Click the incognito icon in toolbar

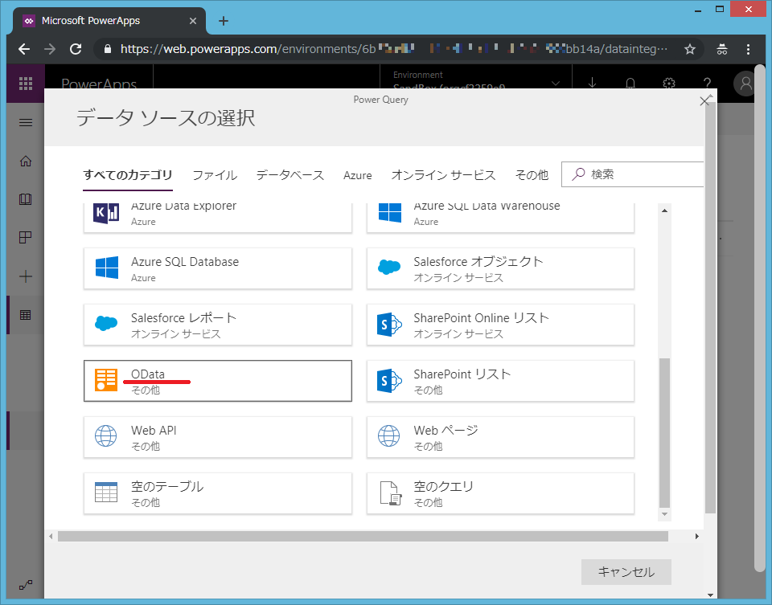(x=722, y=49)
